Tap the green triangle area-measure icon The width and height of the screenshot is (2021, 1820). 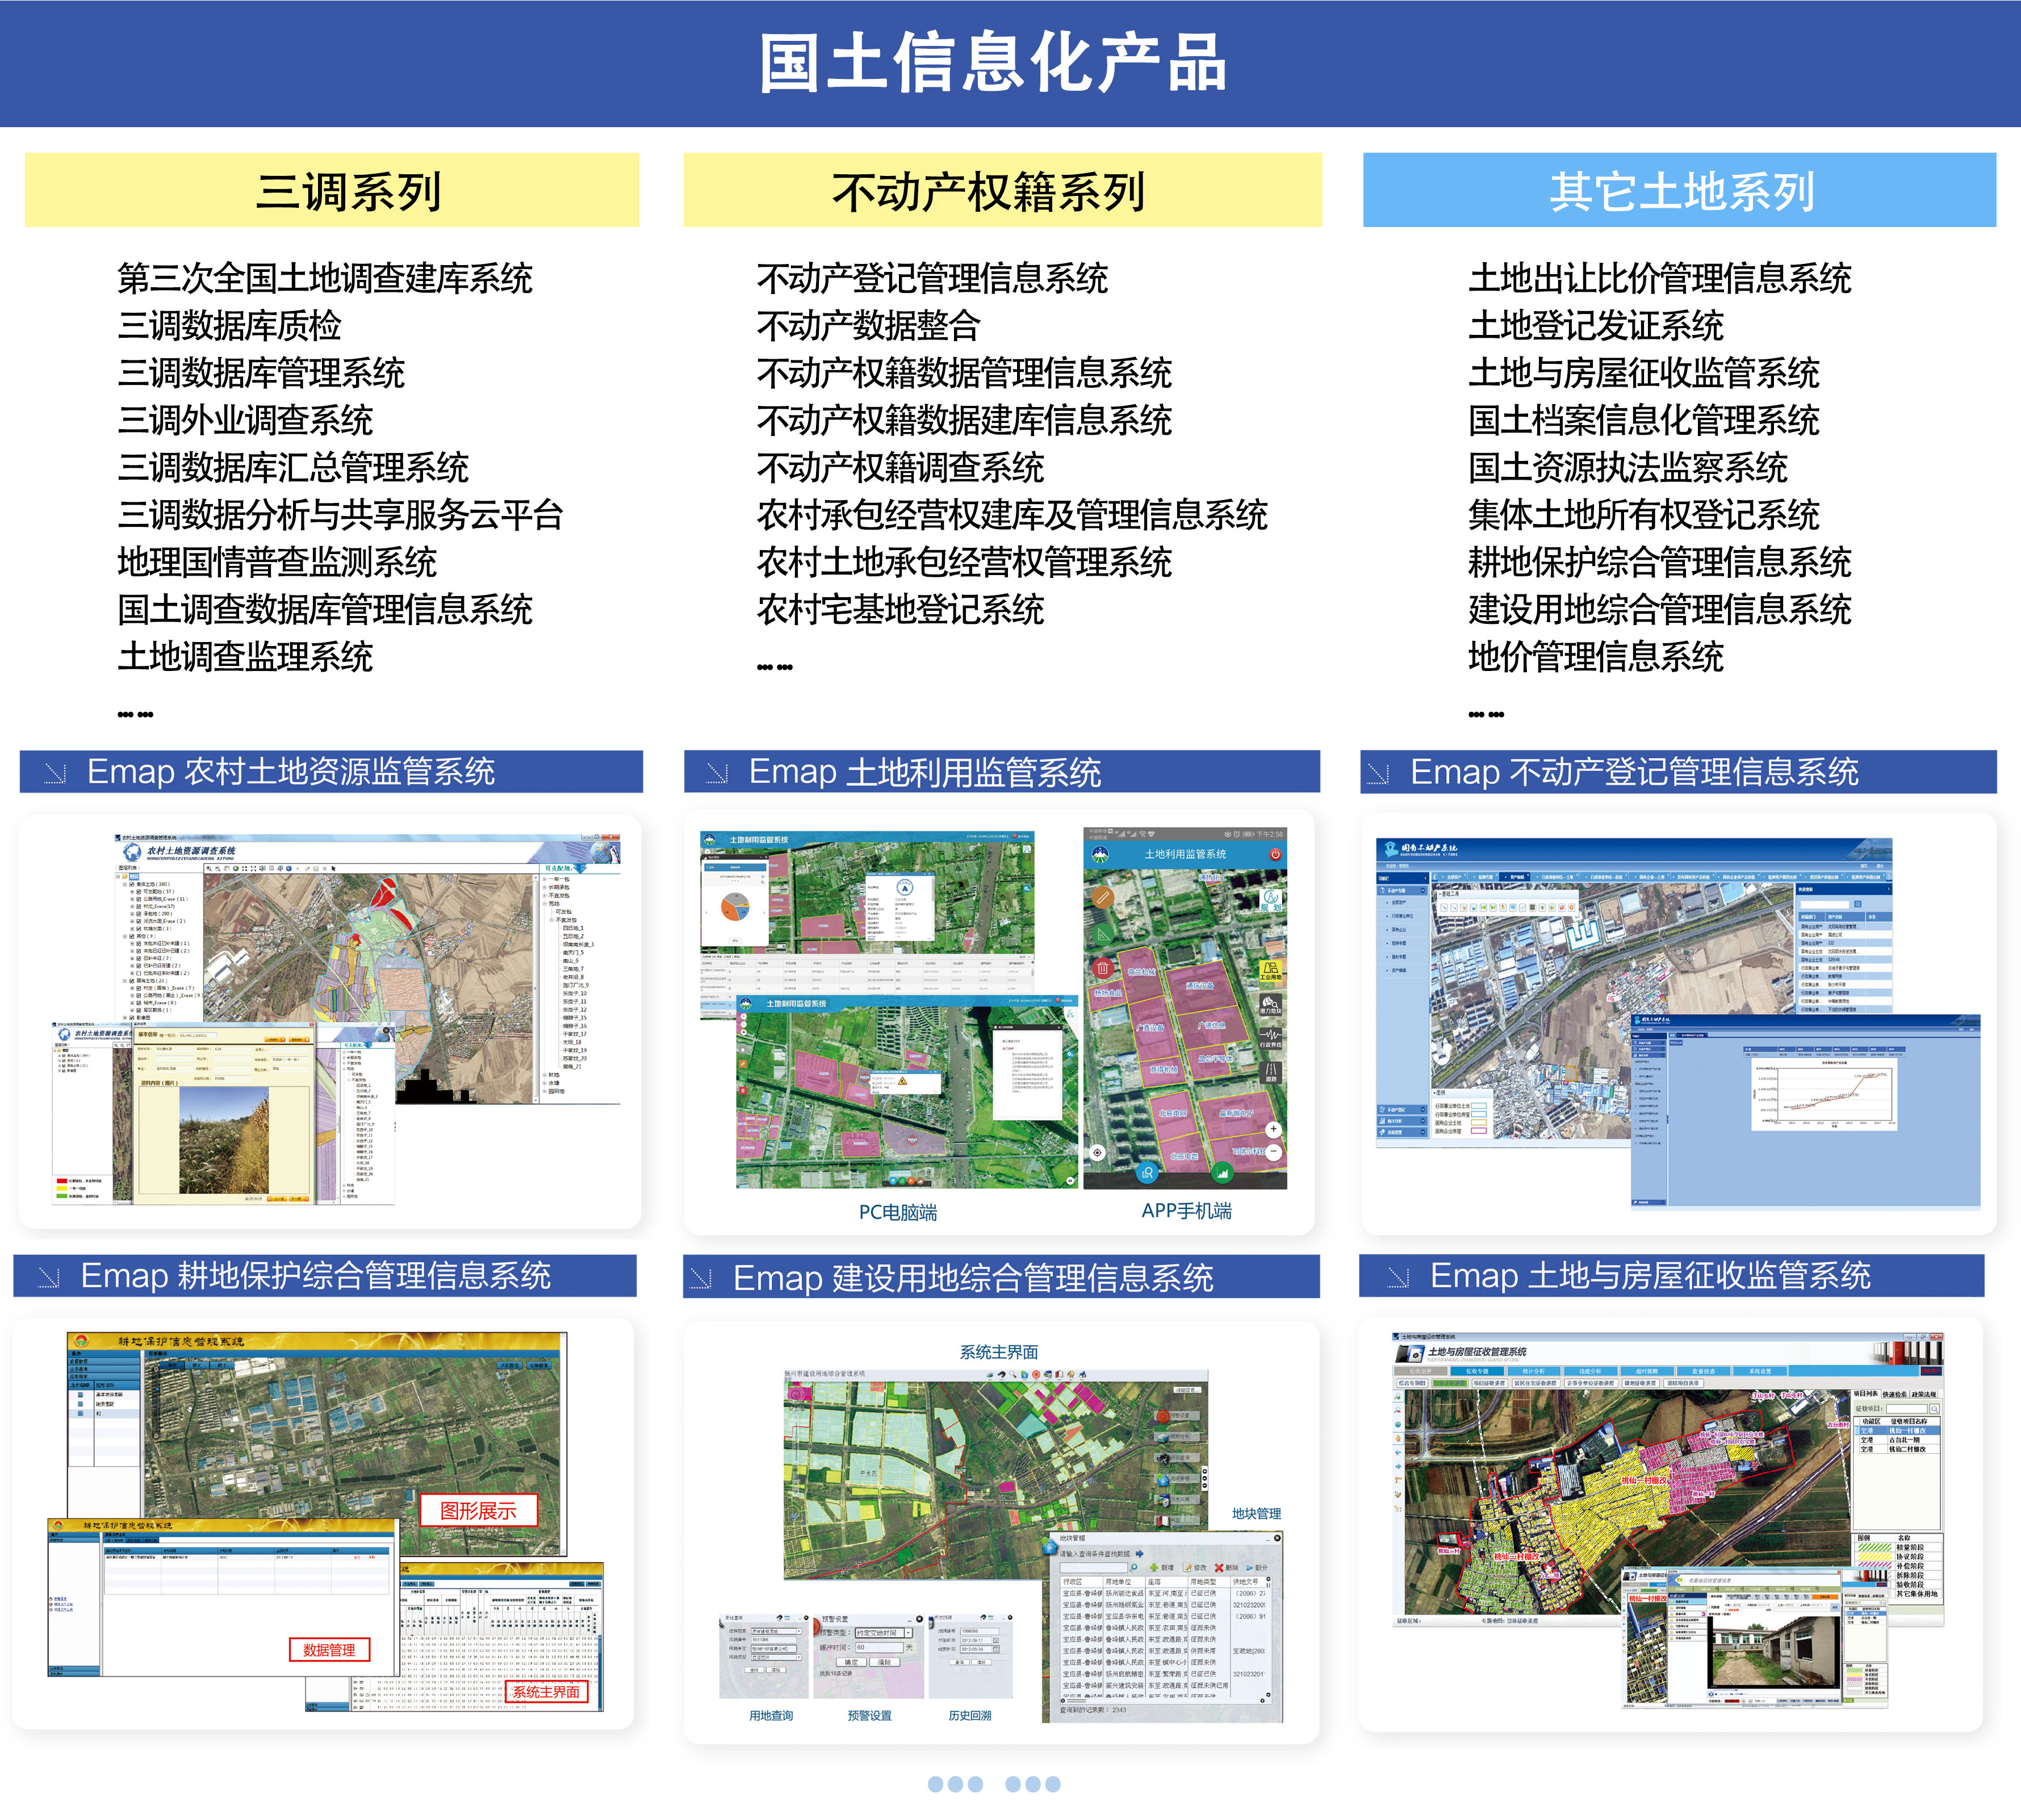pyautogui.click(x=1103, y=934)
